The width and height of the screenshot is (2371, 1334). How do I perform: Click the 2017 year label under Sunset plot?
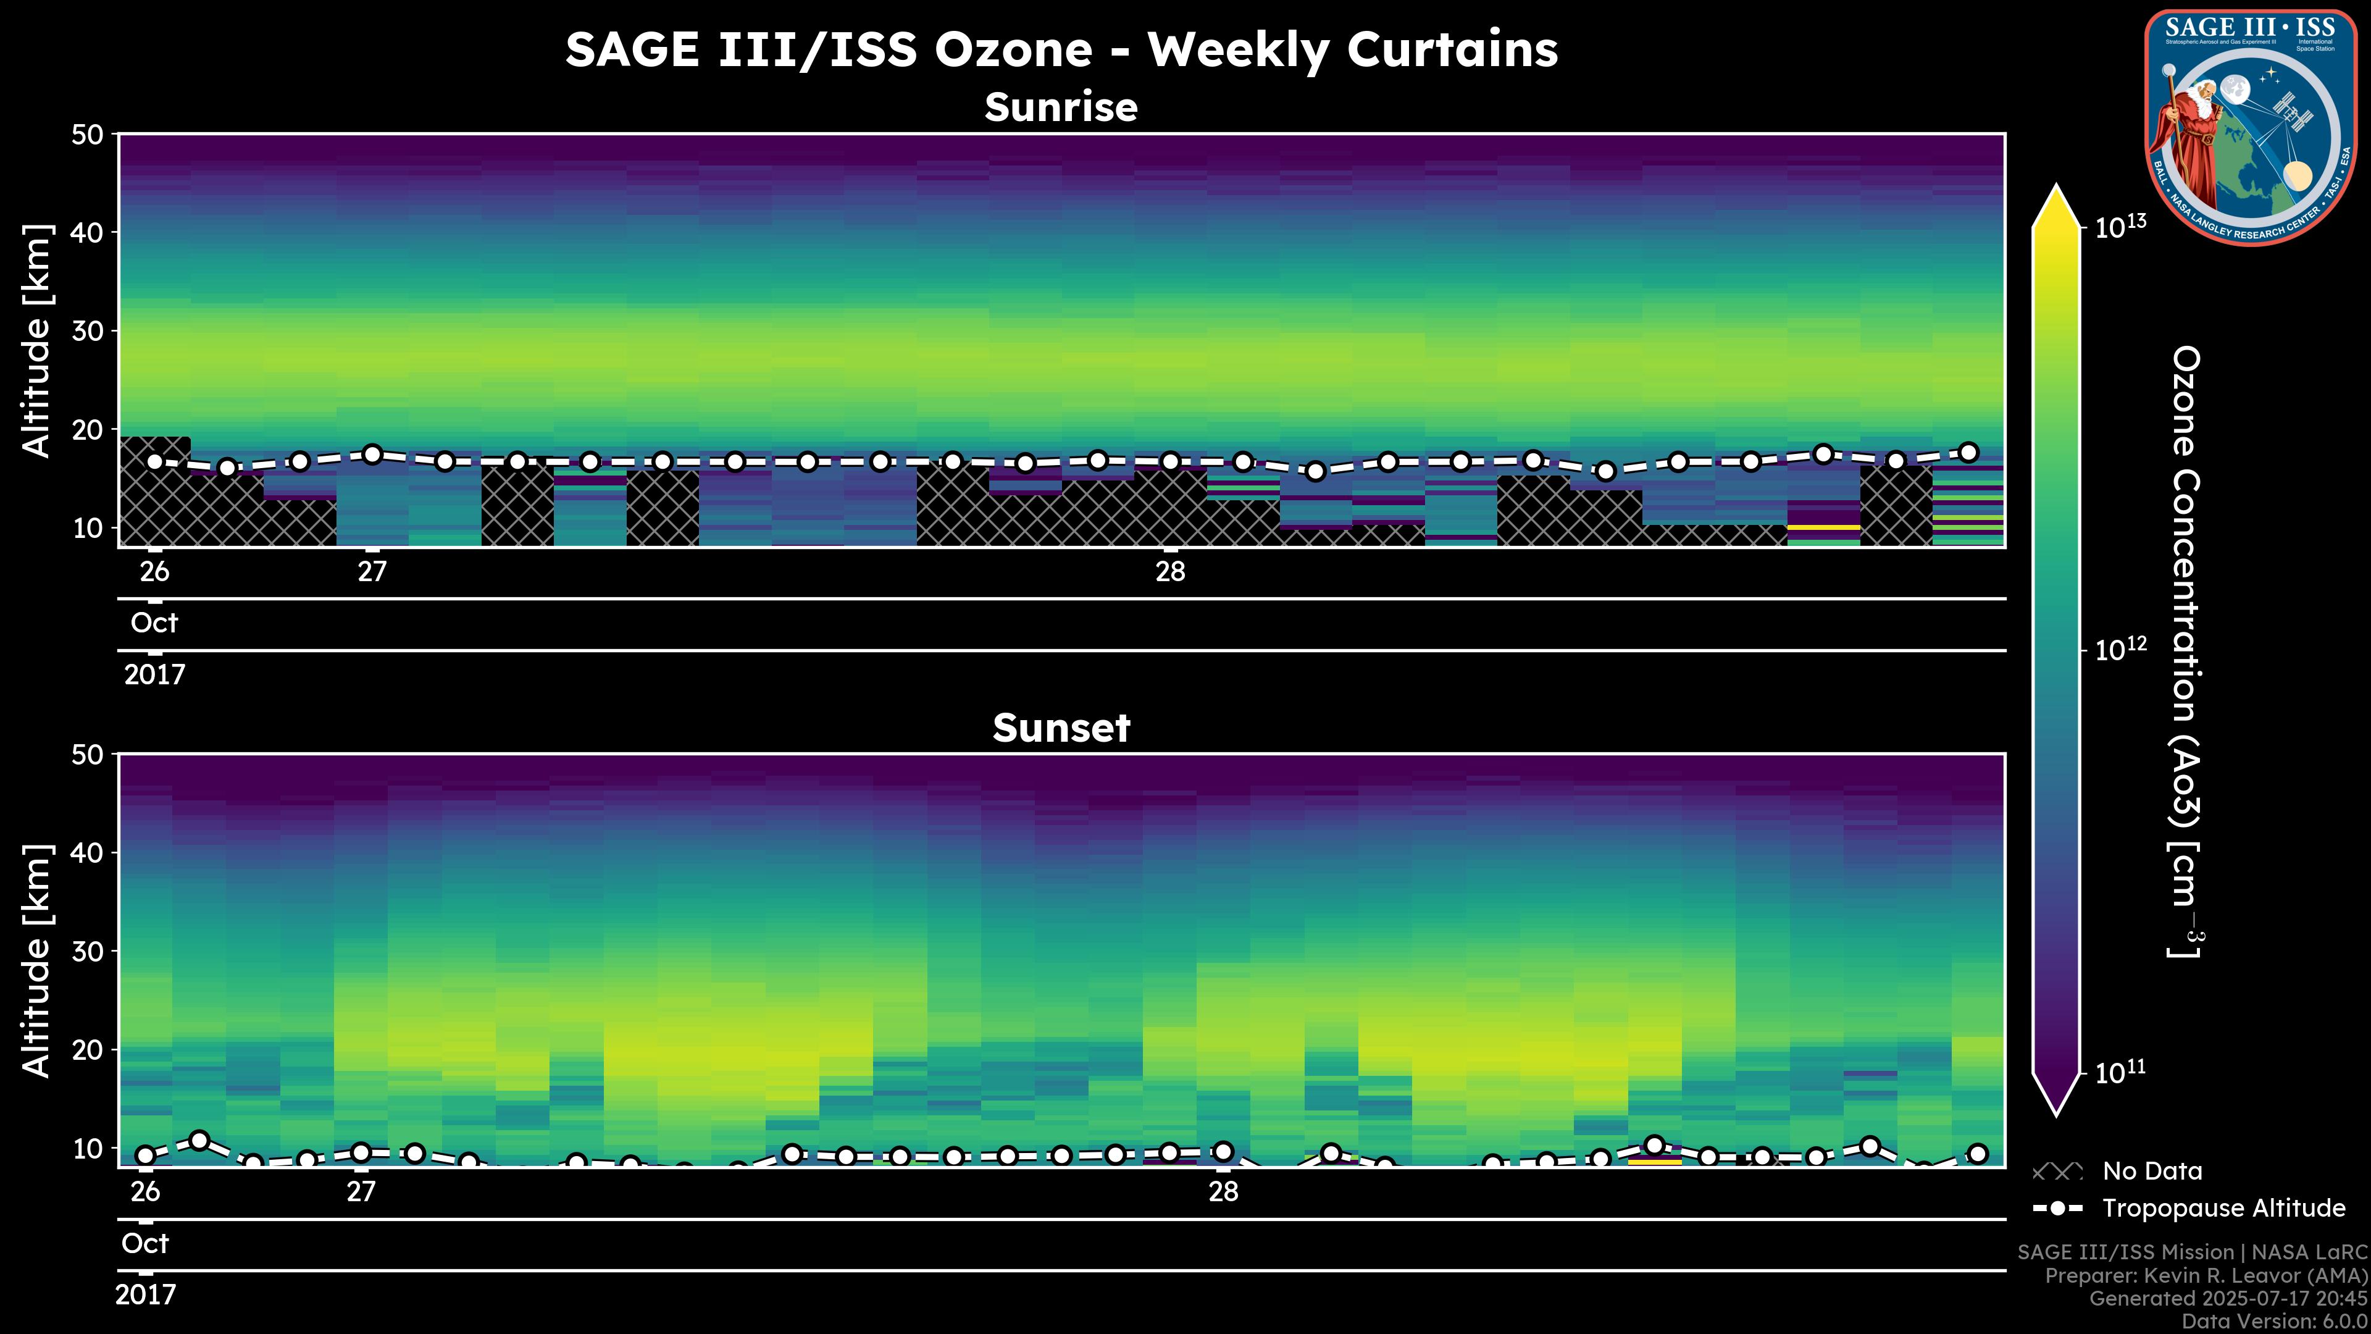click(x=146, y=1295)
